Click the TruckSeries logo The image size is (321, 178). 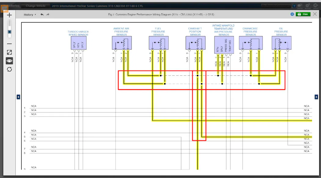(11, 6)
